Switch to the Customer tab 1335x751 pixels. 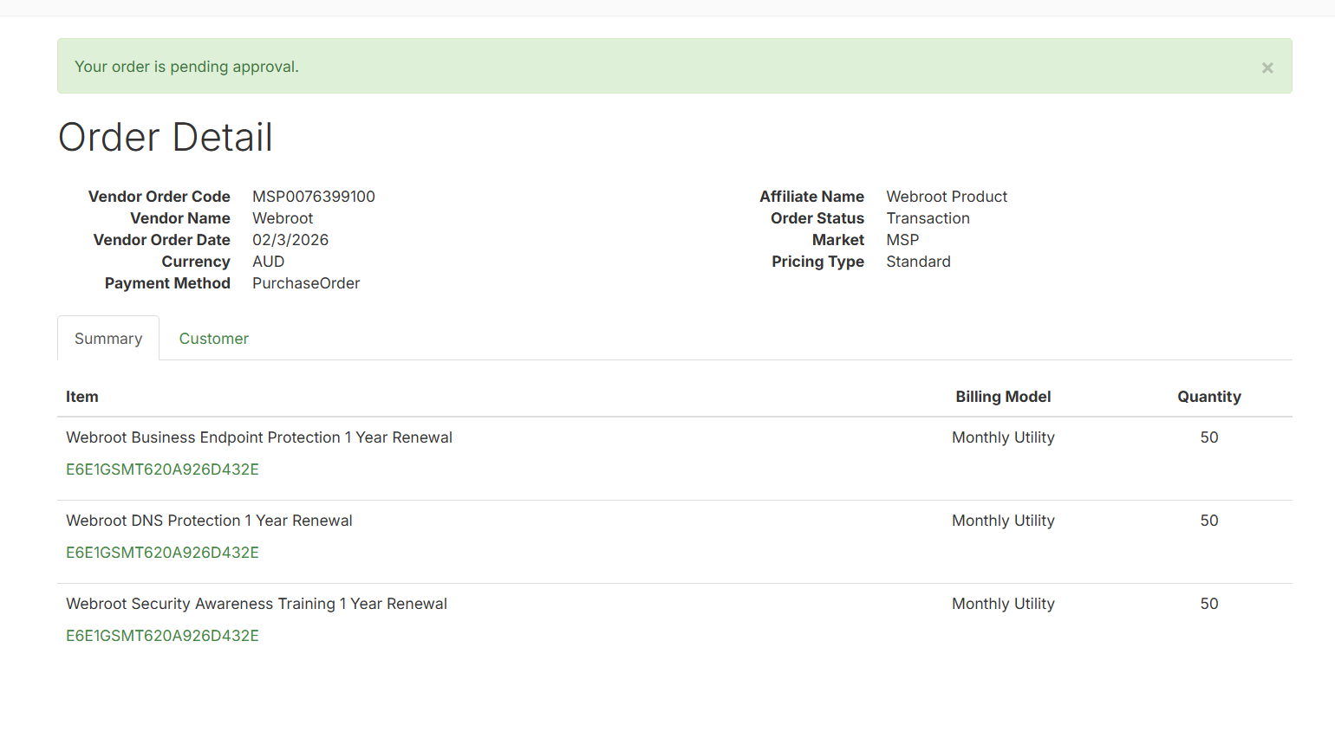pyautogui.click(x=214, y=339)
